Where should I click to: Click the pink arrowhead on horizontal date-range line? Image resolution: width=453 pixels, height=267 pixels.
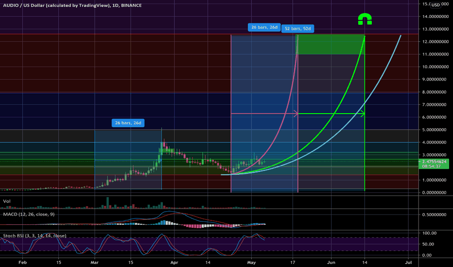[x=296, y=114]
